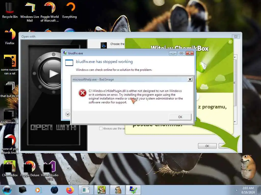
Task: Click the program icon next to 'Choose the'
Action: pyautogui.click(x=103, y=45)
